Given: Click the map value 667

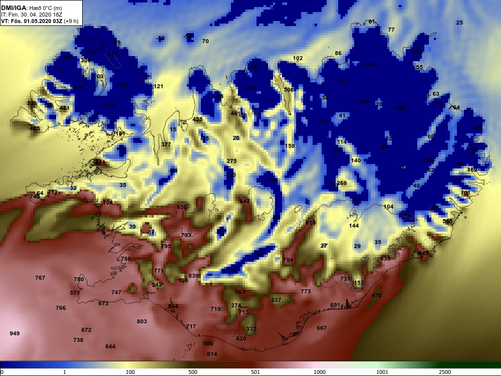Looking at the screenshot, I should point(322,328).
